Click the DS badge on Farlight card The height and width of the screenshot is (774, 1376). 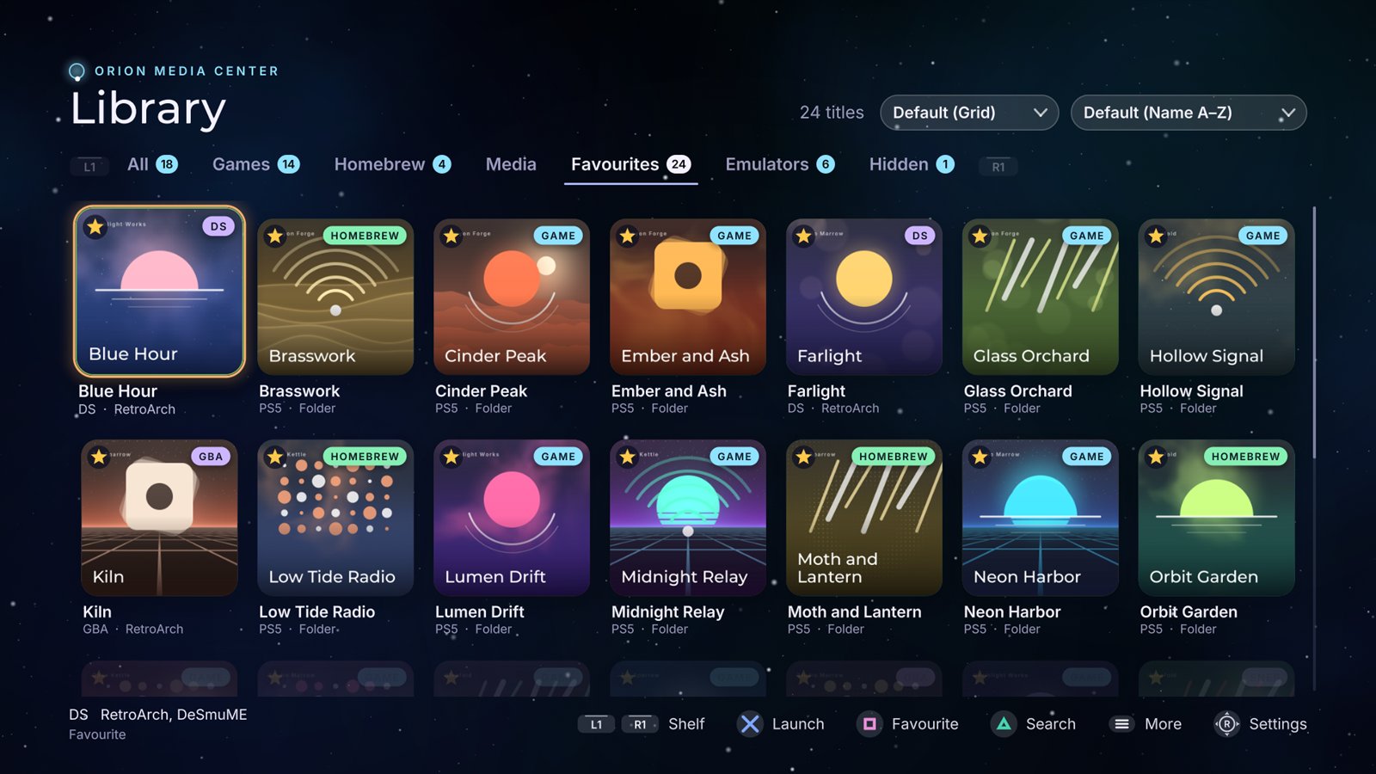pyautogui.click(x=920, y=236)
